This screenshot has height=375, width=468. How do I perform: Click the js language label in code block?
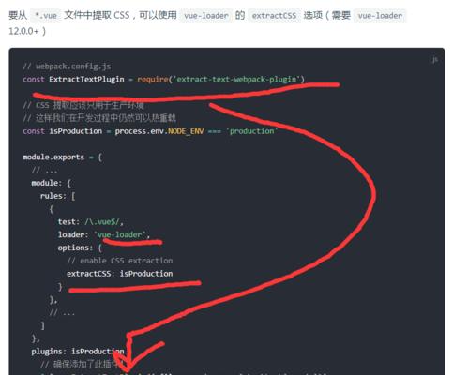point(434,60)
